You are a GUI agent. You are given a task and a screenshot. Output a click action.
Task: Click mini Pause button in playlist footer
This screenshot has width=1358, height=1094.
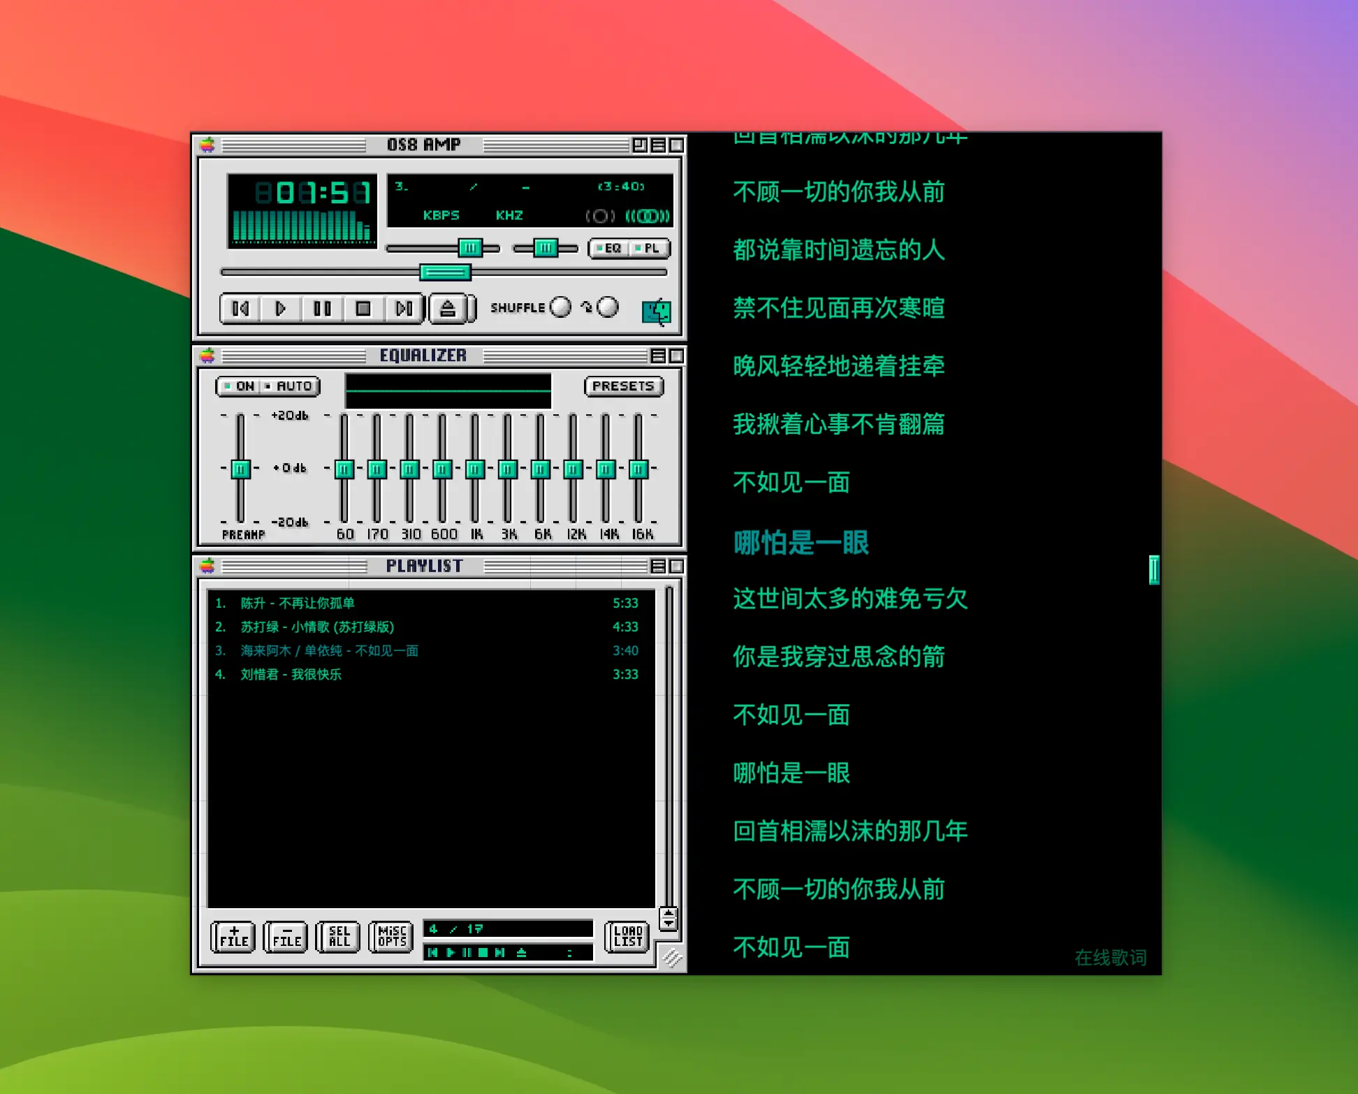[x=467, y=953]
